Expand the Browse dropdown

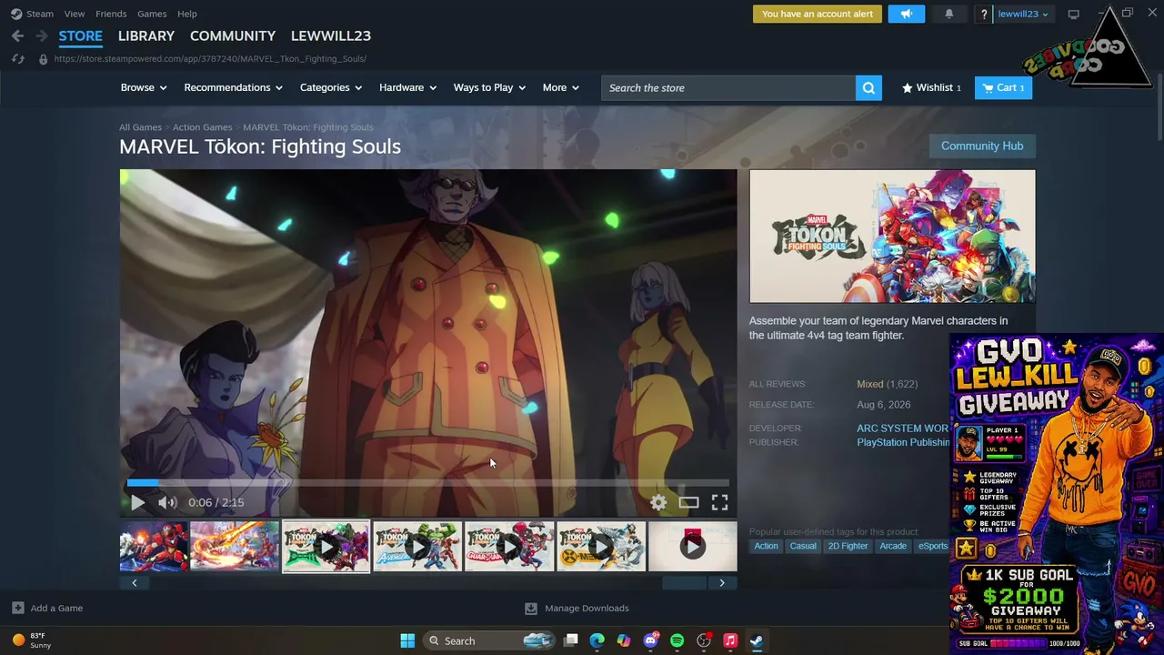[144, 87]
